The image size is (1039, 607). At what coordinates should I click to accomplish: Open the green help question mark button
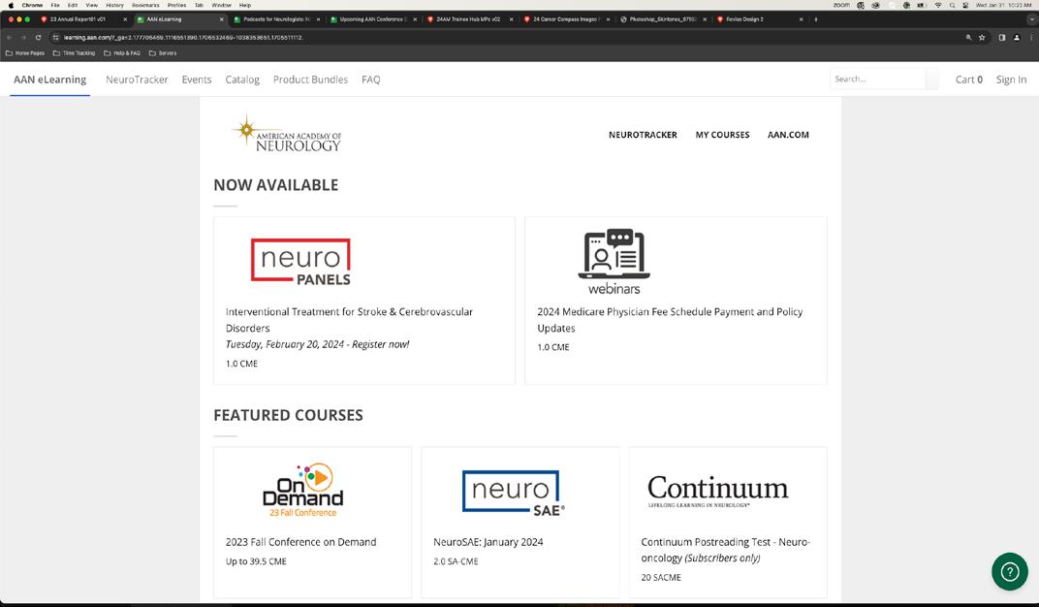(x=1009, y=571)
